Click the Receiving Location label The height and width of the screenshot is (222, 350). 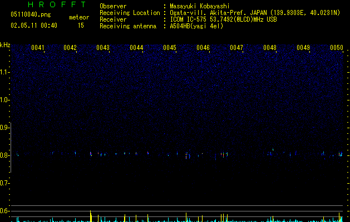(130, 13)
